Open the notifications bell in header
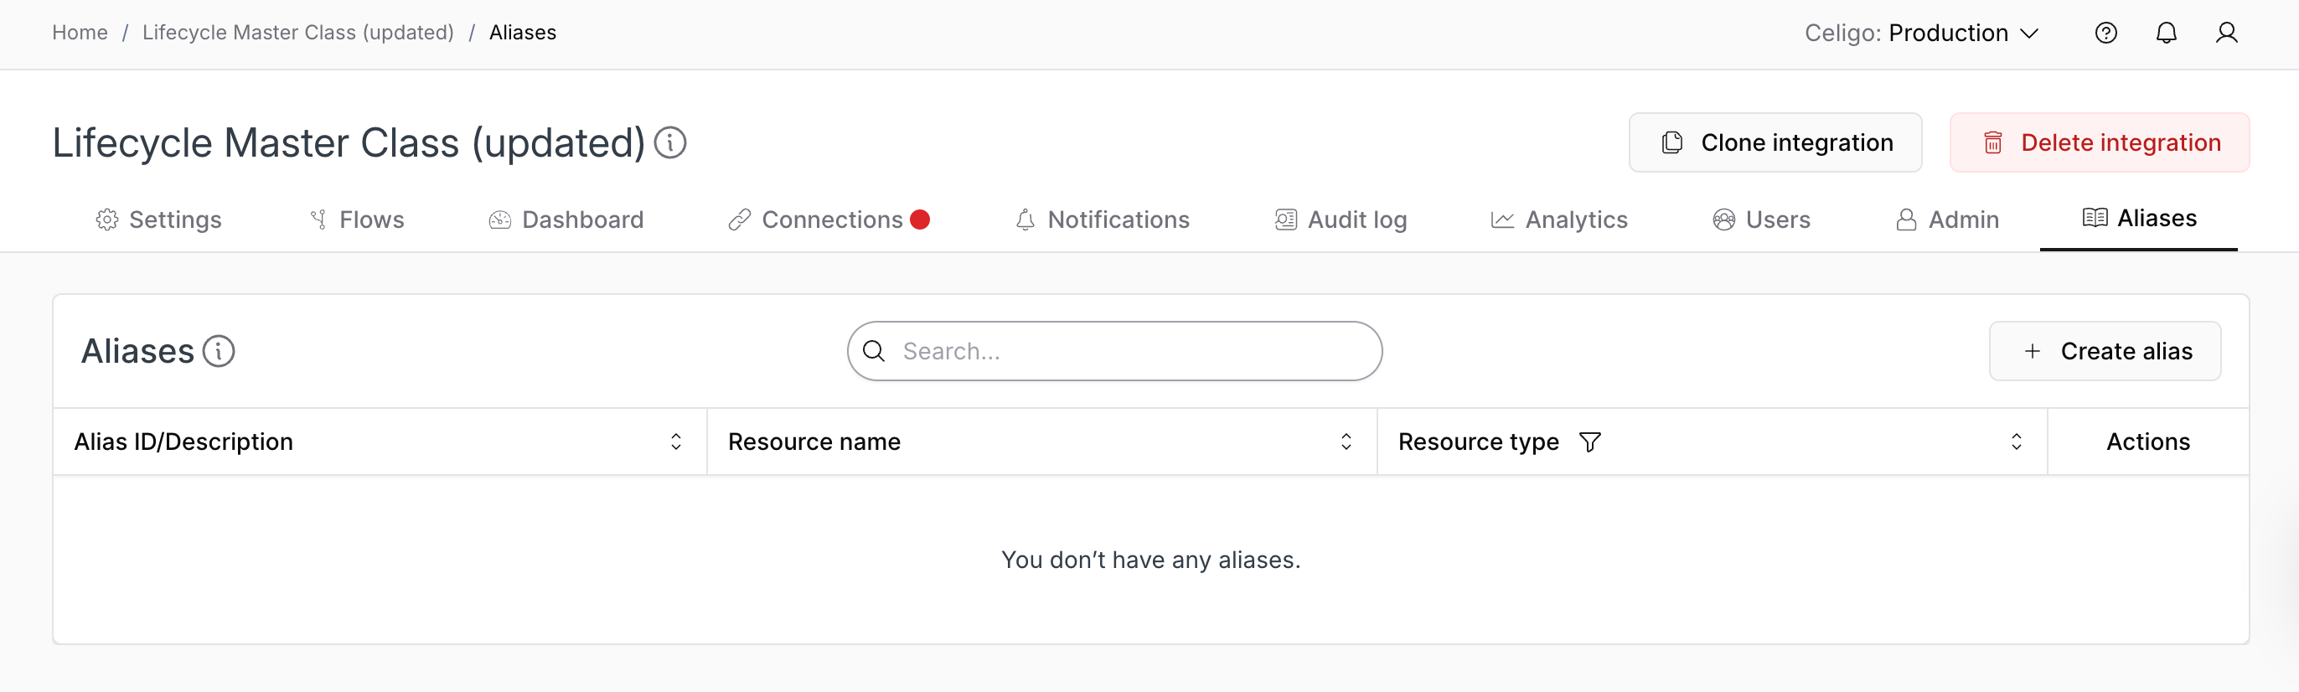The image size is (2299, 692). click(x=2166, y=33)
